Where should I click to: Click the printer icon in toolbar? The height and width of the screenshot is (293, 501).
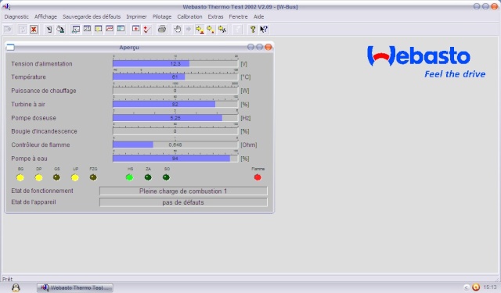(162, 30)
